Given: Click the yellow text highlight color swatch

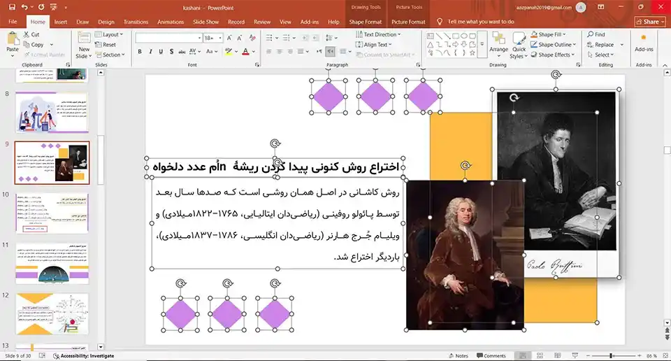Looking at the screenshot, I should tap(229, 51).
